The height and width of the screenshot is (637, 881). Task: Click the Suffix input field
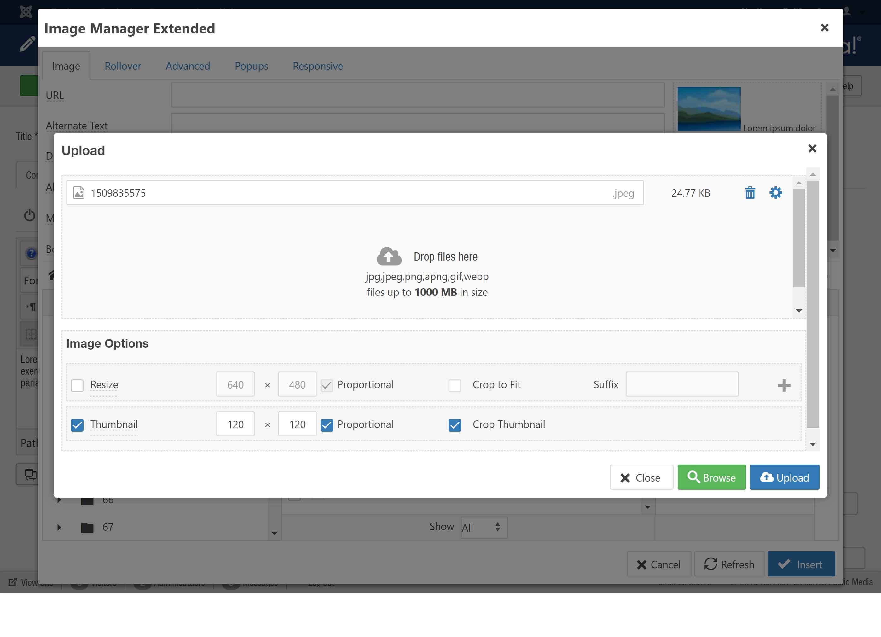click(682, 384)
